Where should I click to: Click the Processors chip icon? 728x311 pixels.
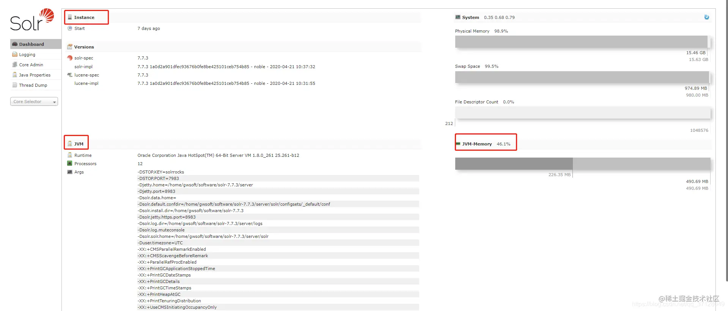pyautogui.click(x=70, y=163)
